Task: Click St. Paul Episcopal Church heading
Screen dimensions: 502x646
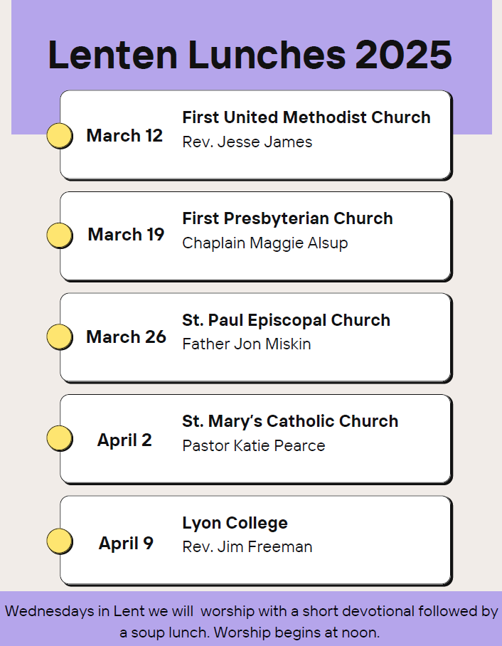Action: tap(286, 320)
